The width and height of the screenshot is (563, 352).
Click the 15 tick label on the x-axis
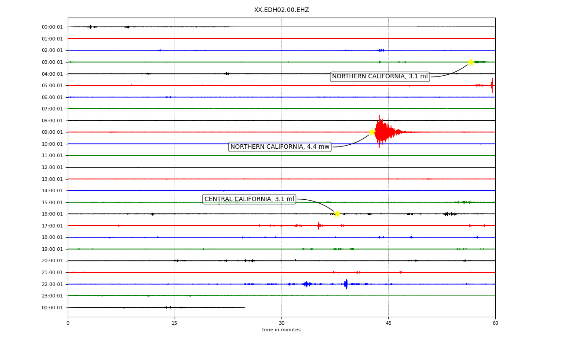coord(175,323)
